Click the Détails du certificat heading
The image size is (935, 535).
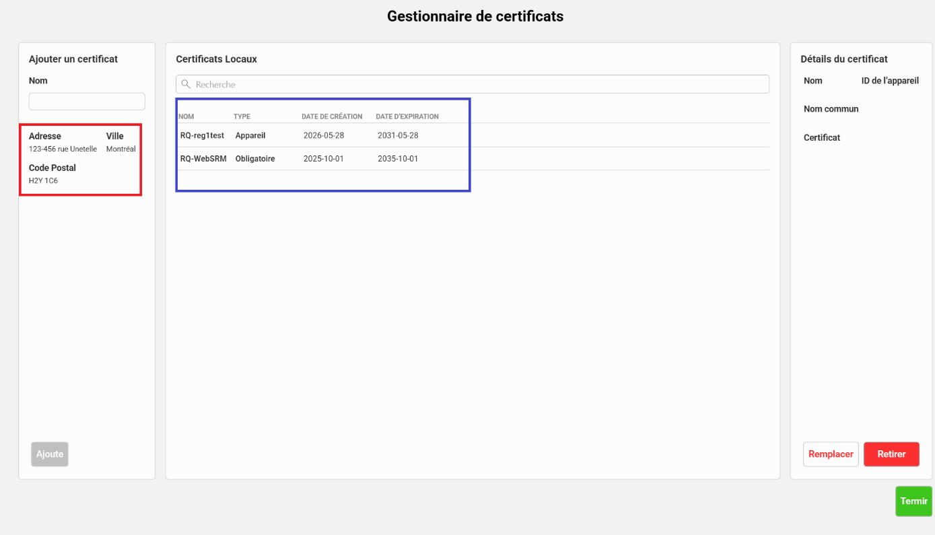click(844, 59)
